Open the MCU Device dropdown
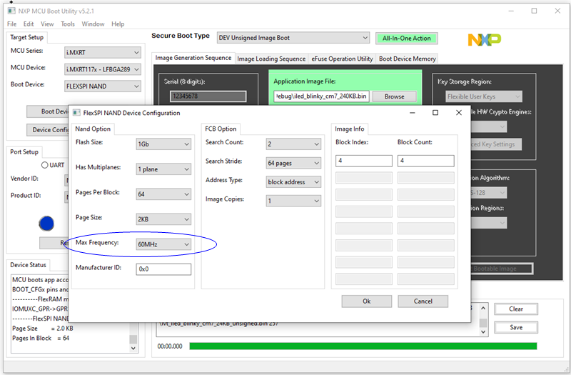 coord(103,69)
